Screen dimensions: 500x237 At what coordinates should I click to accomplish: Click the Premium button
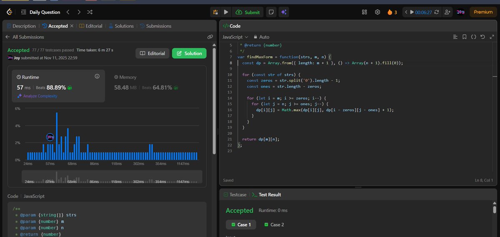pos(483,12)
